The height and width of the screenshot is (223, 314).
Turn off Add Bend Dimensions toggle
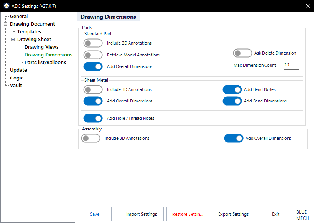(232, 101)
